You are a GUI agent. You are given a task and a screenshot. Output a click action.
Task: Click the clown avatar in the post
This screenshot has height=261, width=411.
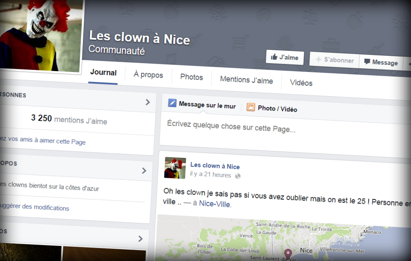[x=175, y=168]
